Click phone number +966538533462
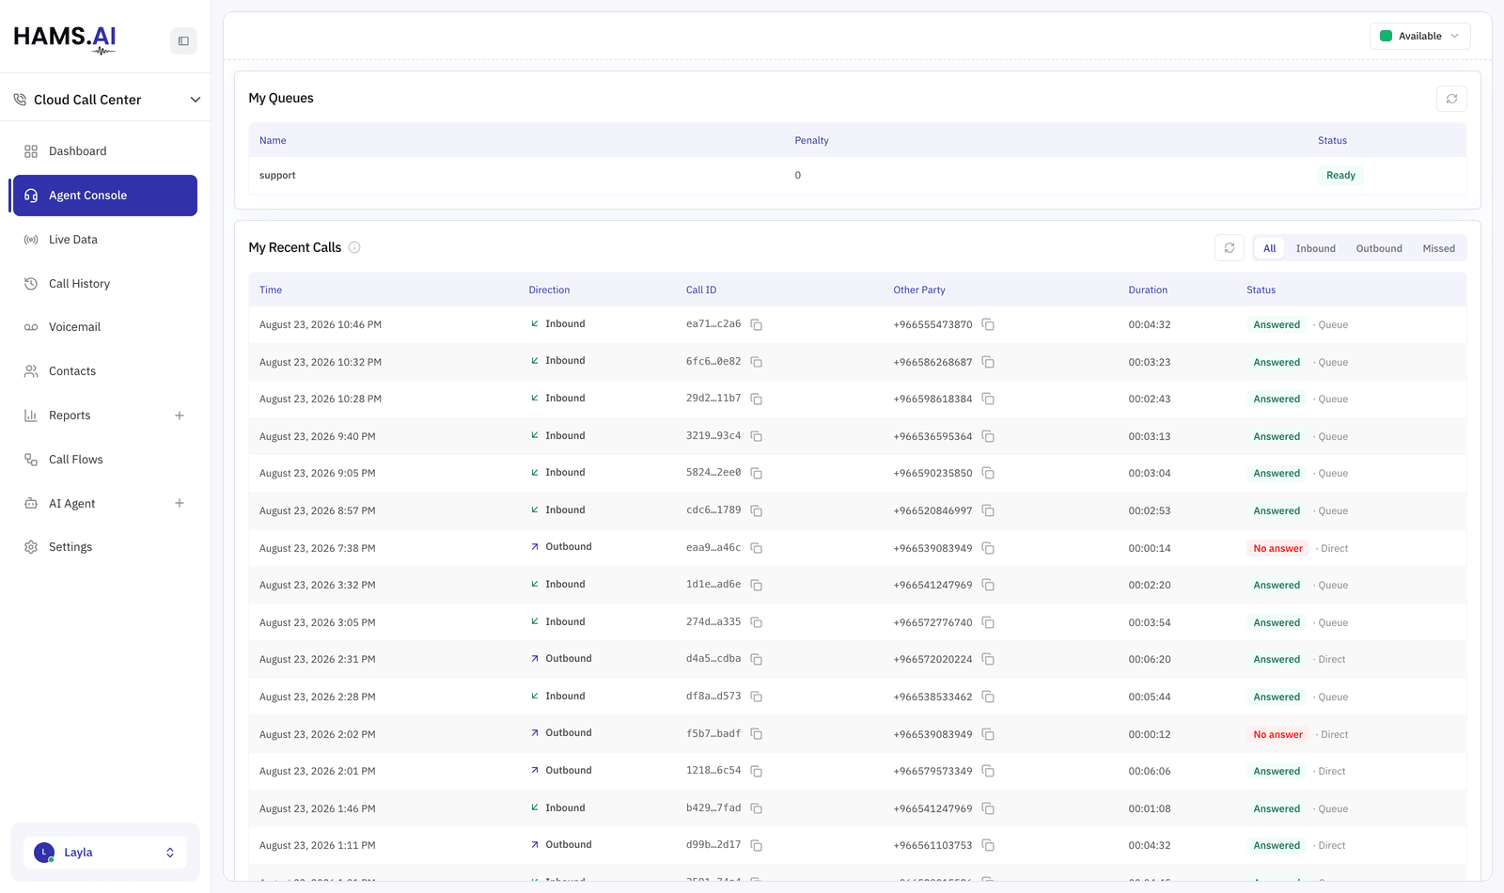Image resolution: width=1504 pixels, height=893 pixels. click(x=932, y=697)
